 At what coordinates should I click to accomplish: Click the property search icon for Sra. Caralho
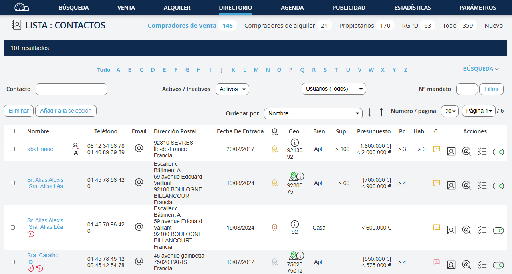(466, 264)
